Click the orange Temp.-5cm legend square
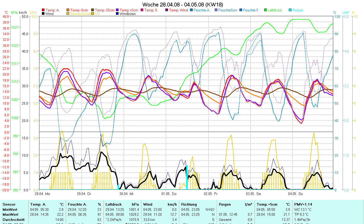Screen dimensions: 364x224 point(68,10)
